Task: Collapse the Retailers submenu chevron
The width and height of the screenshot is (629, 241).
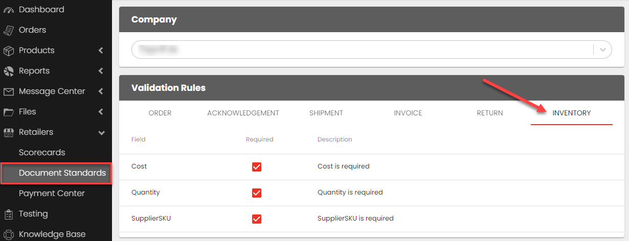Action: [x=101, y=132]
